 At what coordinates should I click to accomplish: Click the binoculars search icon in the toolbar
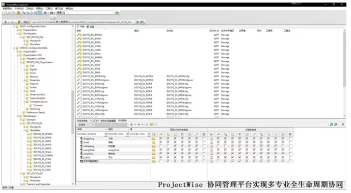pyautogui.click(x=51, y=13)
